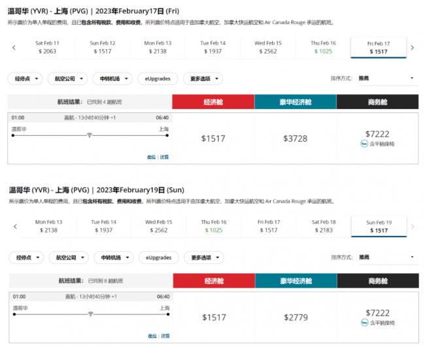425x347 pixels.
Task: Open sort-by dropdown in the Feb 19 search
Action: tap(388, 257)
